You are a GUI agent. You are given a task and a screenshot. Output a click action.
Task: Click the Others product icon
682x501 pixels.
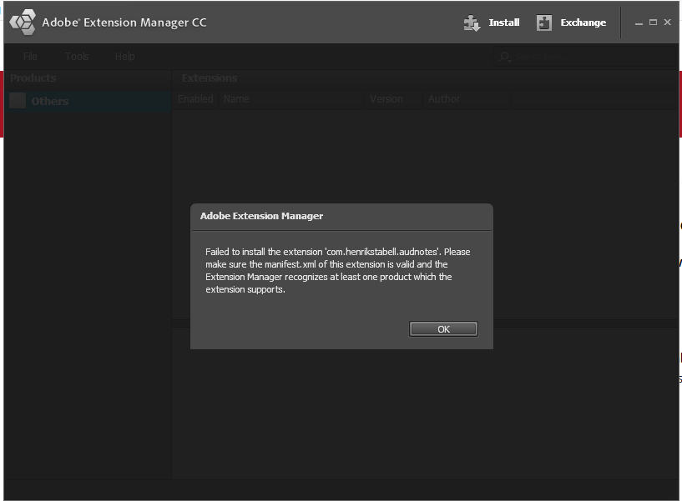(18, 101)
